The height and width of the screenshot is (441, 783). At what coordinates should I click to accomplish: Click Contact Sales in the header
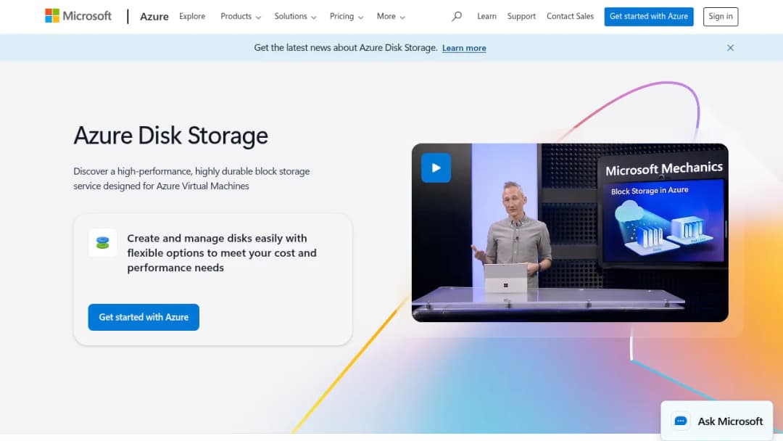pos(571,17)
